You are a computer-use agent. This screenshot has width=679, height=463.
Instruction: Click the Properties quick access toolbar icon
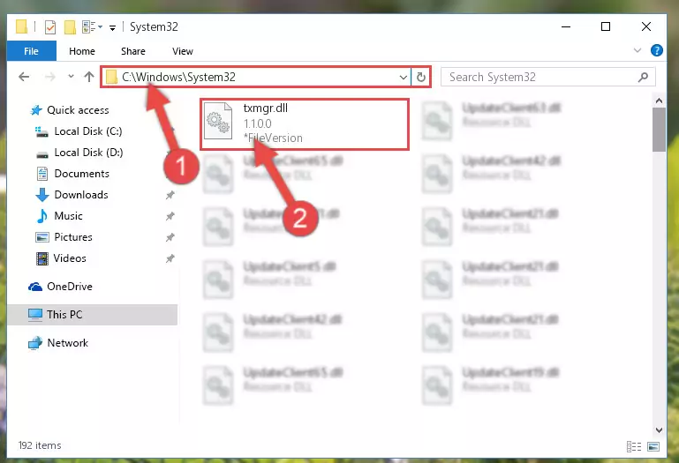[x=50, y=26]
